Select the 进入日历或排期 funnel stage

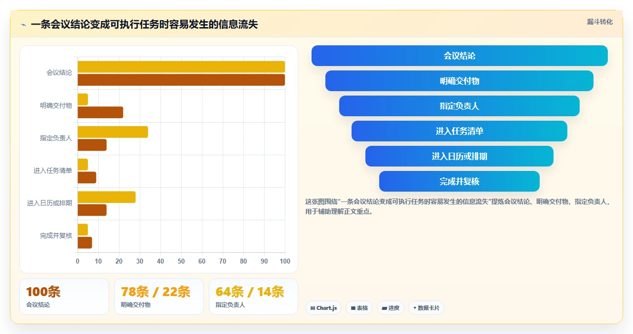pyautogui.click(x=459, y=156)
